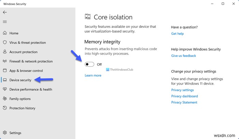Screen dimensions: 239x139
Task: Open the Learn more link
Action: [93, 75]
